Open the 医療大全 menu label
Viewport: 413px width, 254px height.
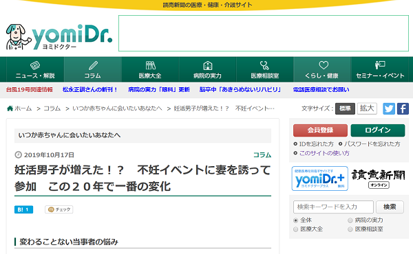pos(150,76)
